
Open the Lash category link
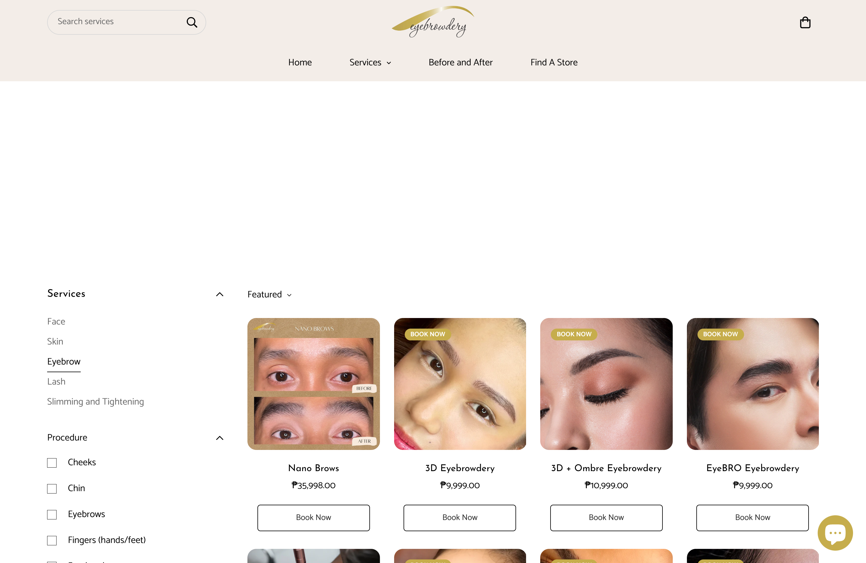point(56,382)
